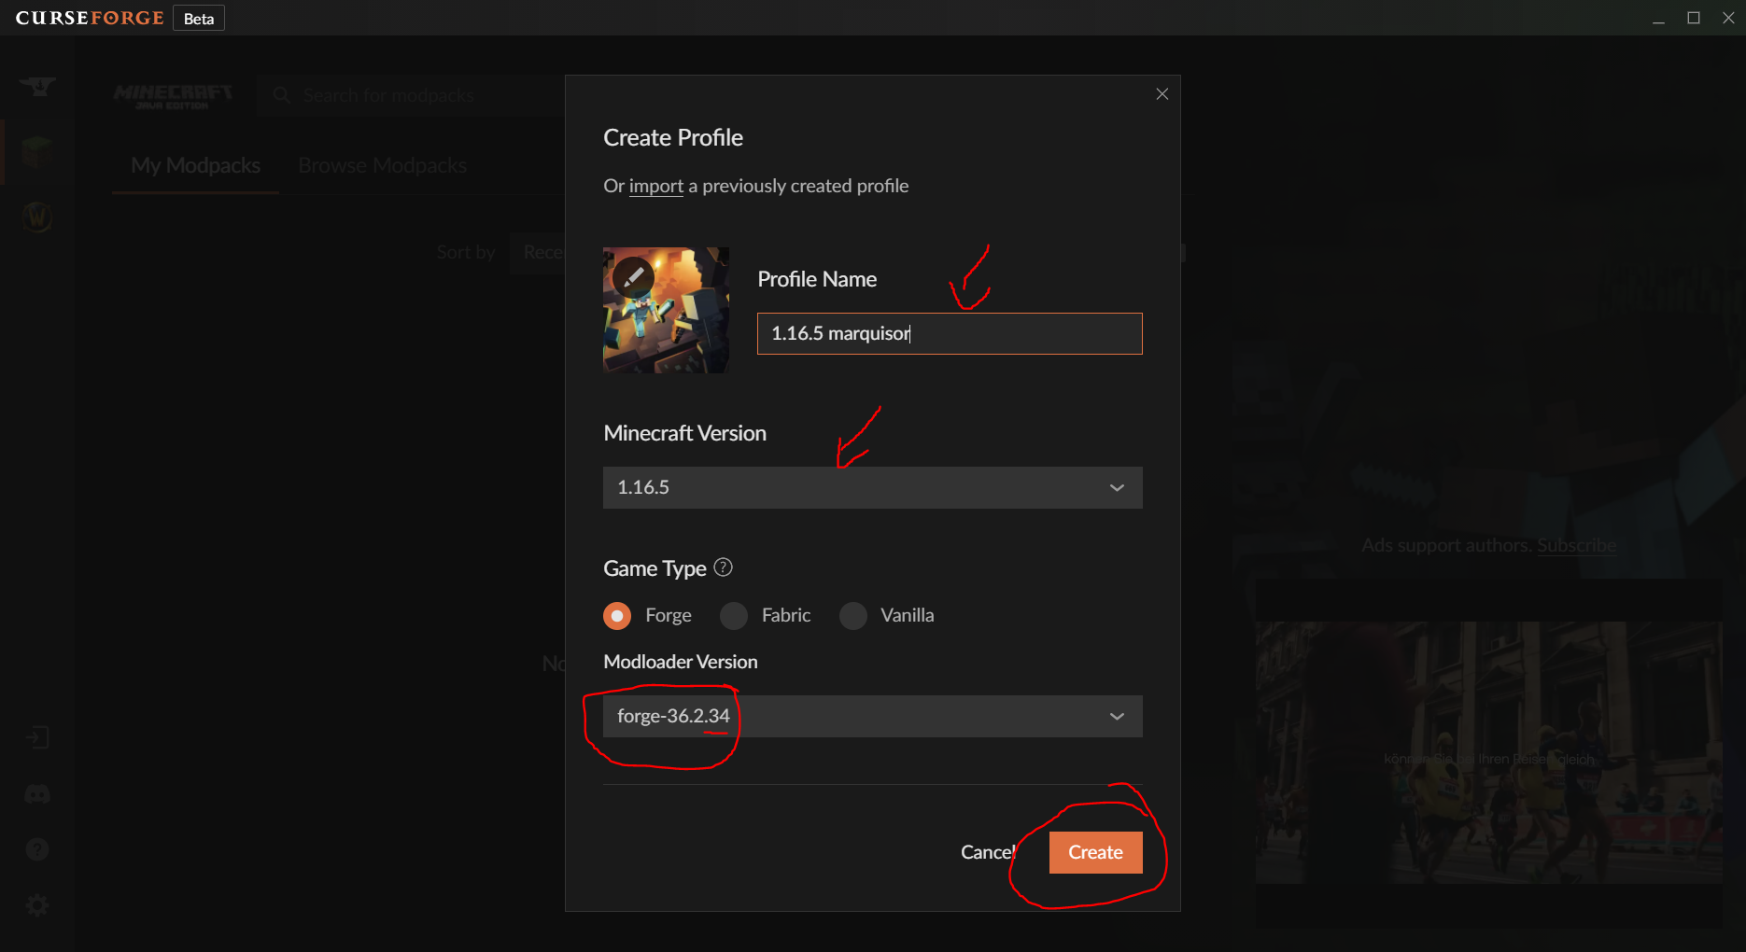The height and width of the screenshot is (952, 1746).
Task: Open the Minecraft Version dropdown
Action: click(873, 487)
